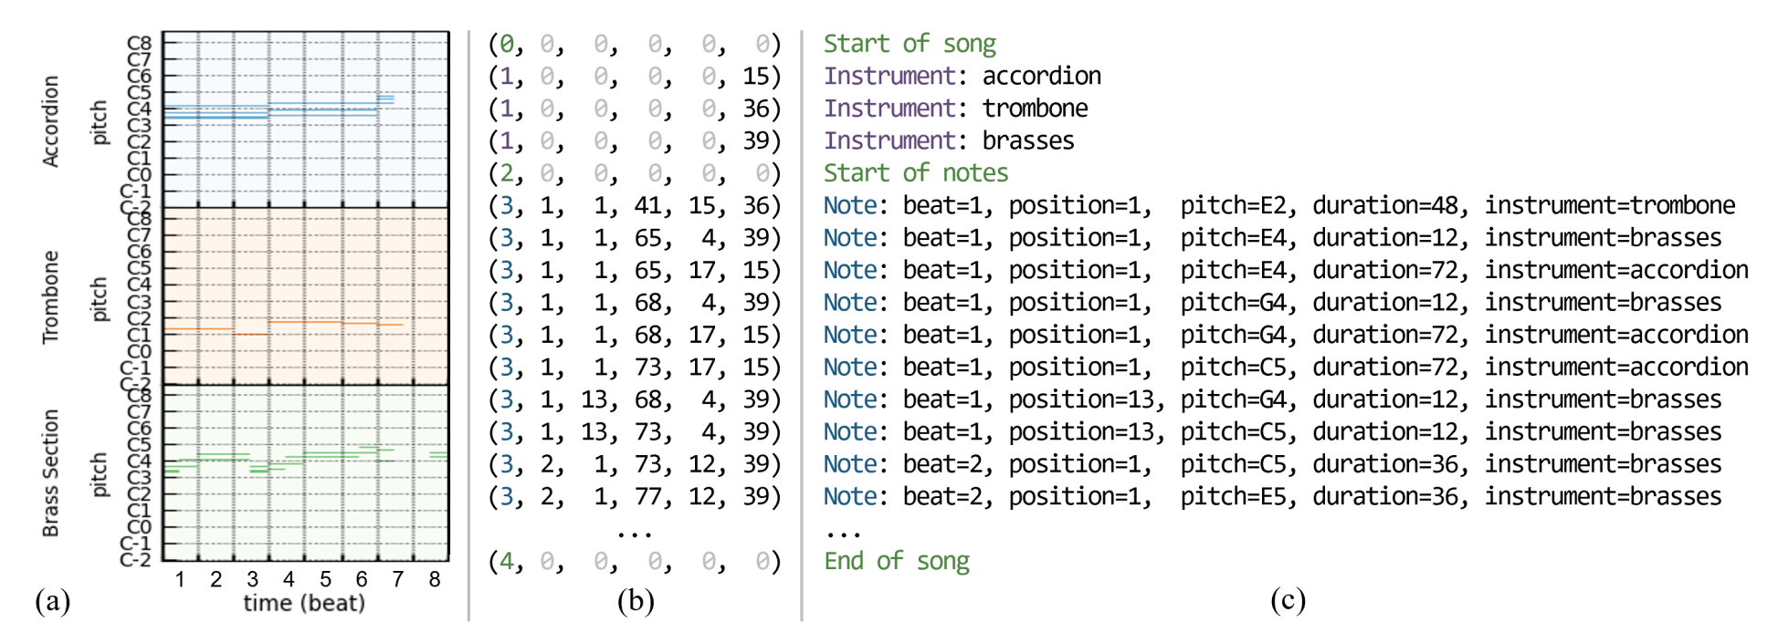Select the "Instrument: trombone" line
The width and height of the screenshot is (1788, 643).
click(x=956, y=109)
